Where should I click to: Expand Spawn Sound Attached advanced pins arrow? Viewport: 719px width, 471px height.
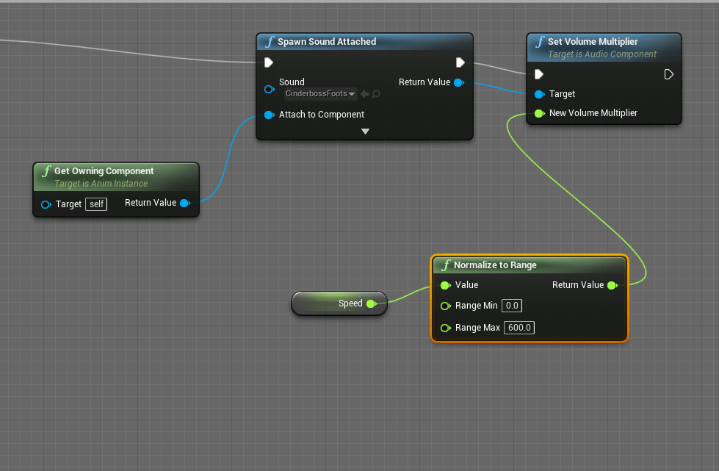365,132
